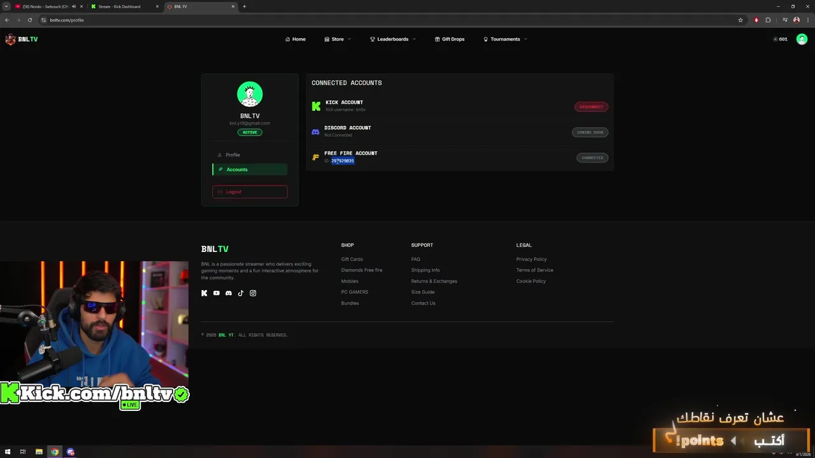Expand the Store dropdown menu

[337, 39]
